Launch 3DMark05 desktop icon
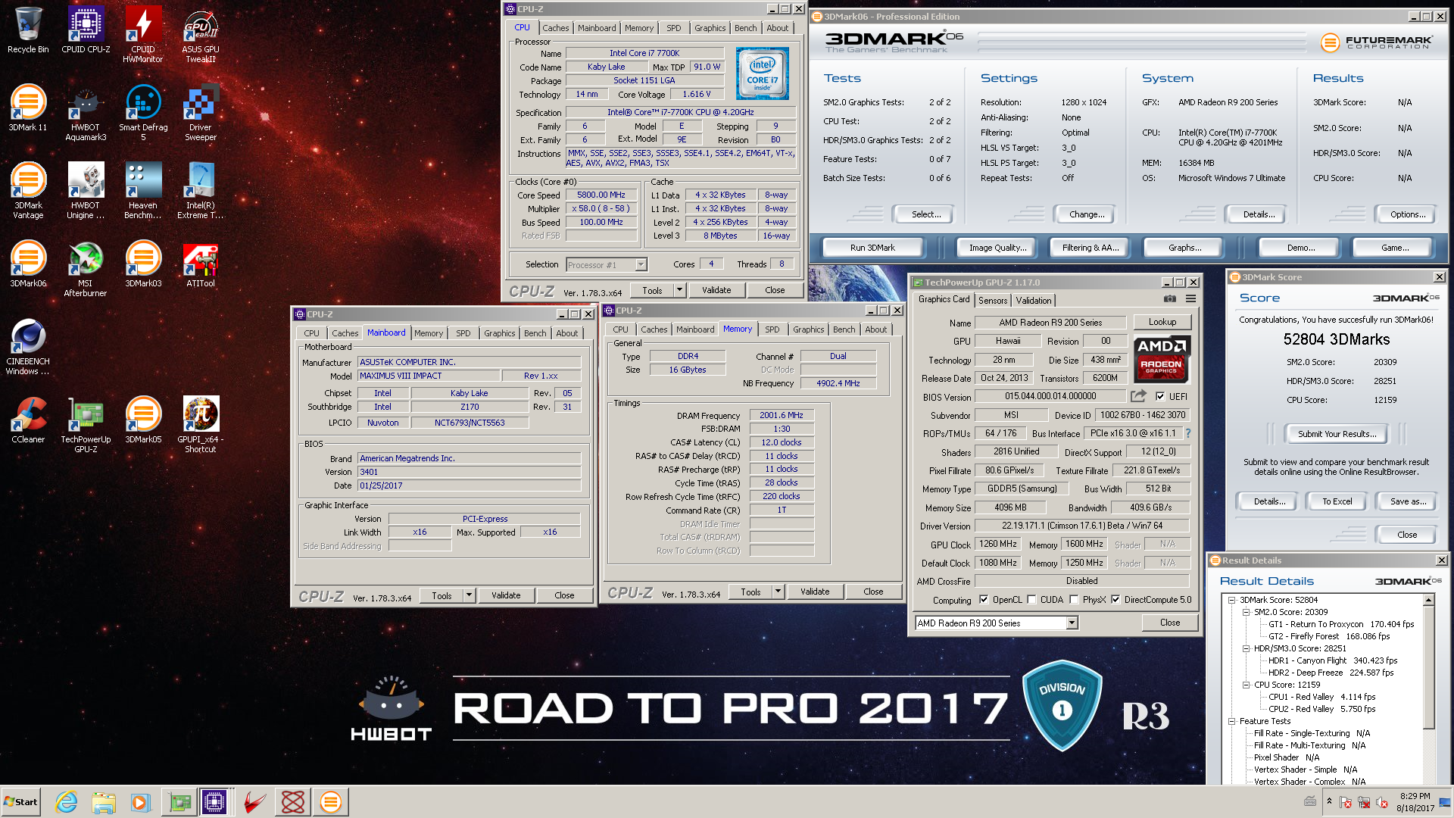The image size is (1454, 818). click(143, 420)
